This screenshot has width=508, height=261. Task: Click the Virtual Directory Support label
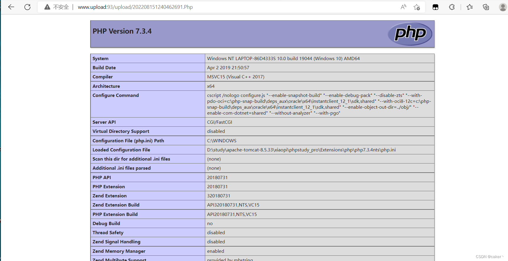121,131
